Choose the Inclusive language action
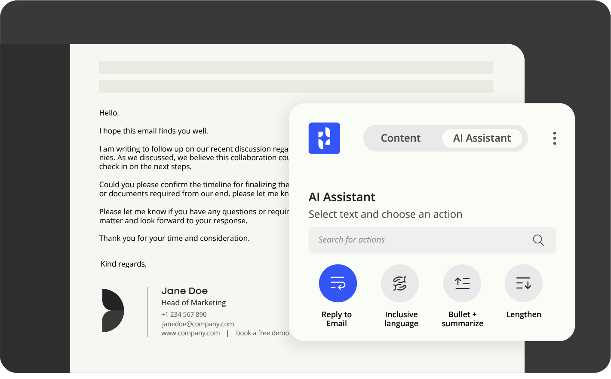The height and width of the screenshot is (379, 611). click(x=400, y=283)
